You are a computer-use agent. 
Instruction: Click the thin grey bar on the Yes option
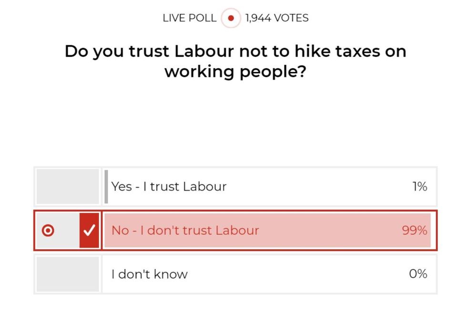point(106,186)
